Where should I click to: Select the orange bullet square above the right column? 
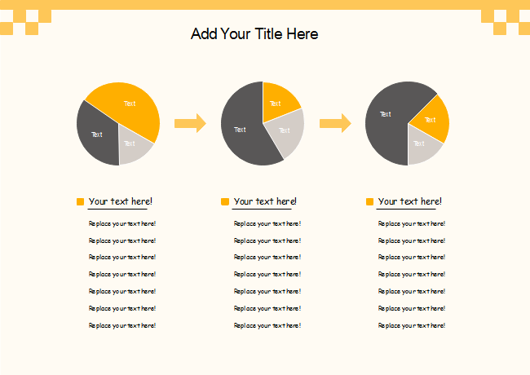(x=369, y=201)
